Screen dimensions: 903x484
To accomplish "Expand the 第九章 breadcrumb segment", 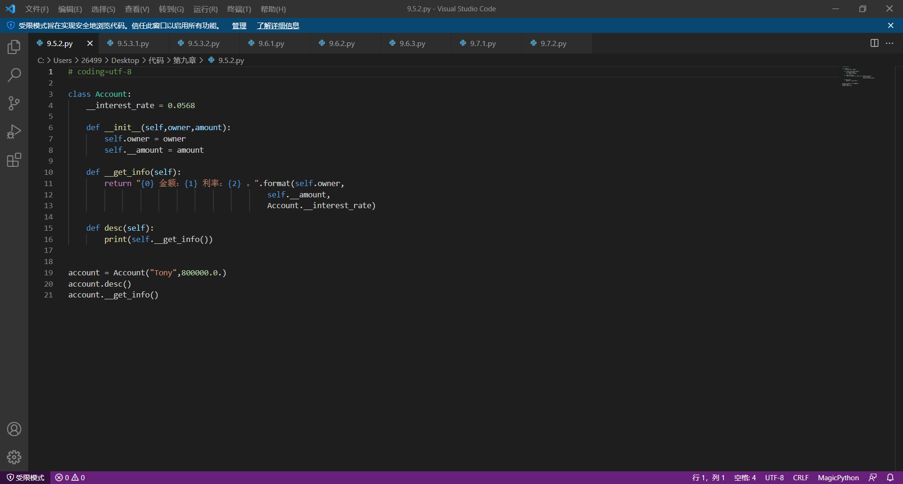I will point(184,60).
